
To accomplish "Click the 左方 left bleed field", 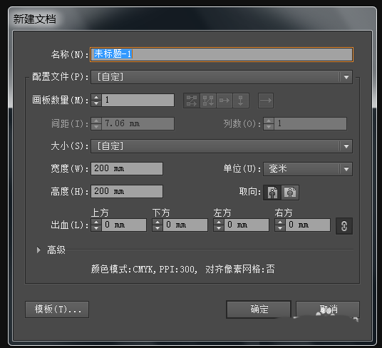I will coord(247,225).
